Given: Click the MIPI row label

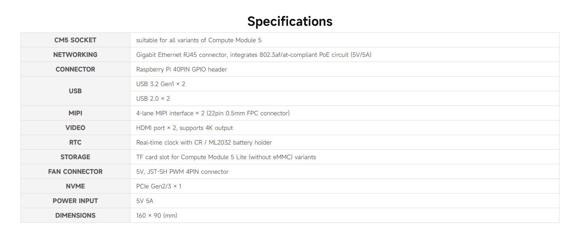Looking at the screenshot, I should pyautogui.click(x=75, y=113).
